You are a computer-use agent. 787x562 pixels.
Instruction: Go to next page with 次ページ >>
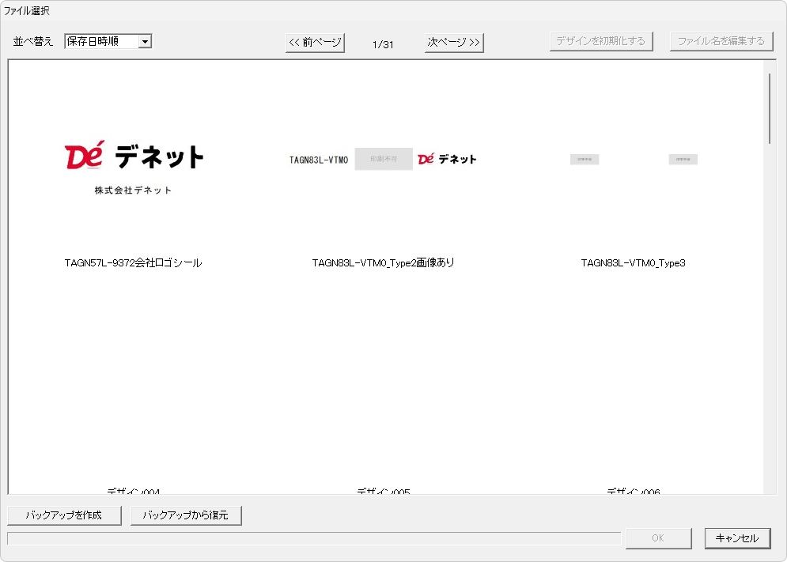(454, 43)
